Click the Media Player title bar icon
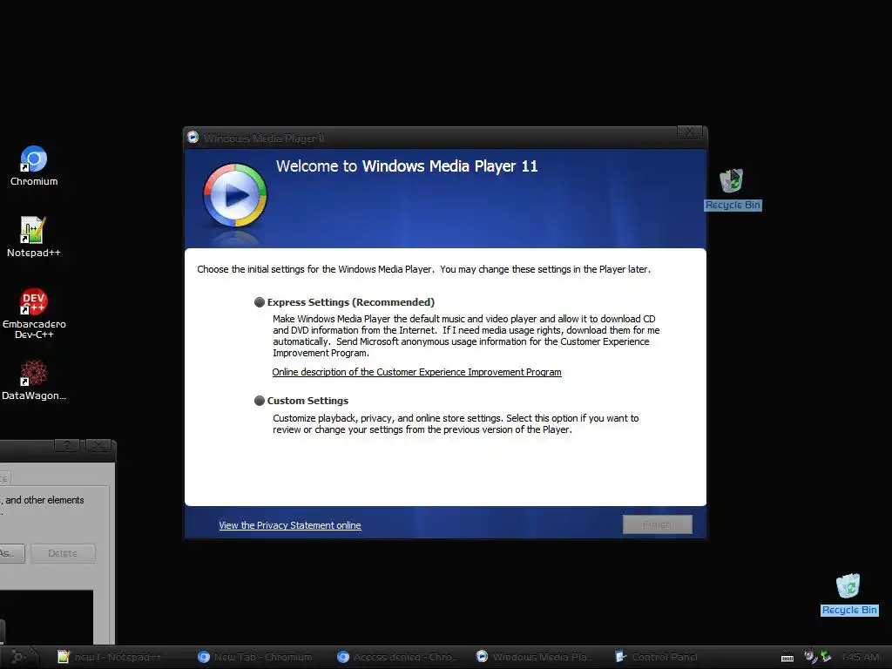Screen dimensions: 892x669 (193, 137)
